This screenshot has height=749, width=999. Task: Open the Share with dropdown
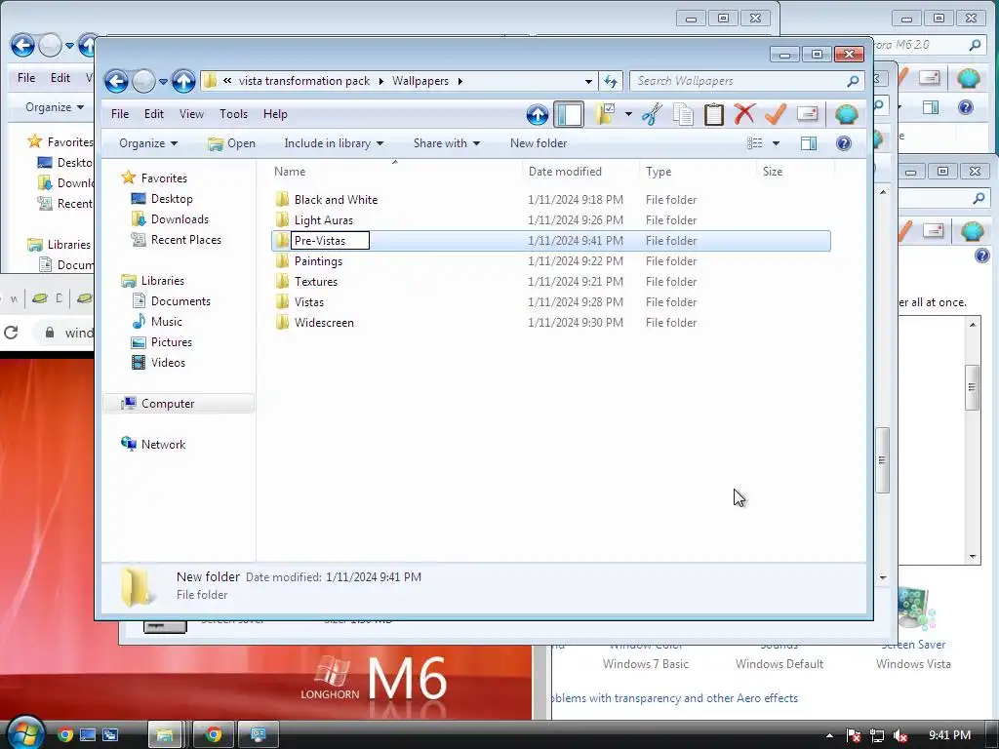(446, 143)
